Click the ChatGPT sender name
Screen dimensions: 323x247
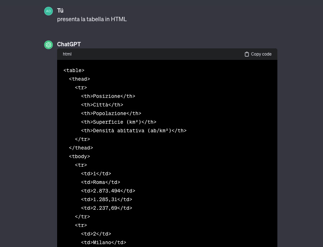(x=69, y=44)
